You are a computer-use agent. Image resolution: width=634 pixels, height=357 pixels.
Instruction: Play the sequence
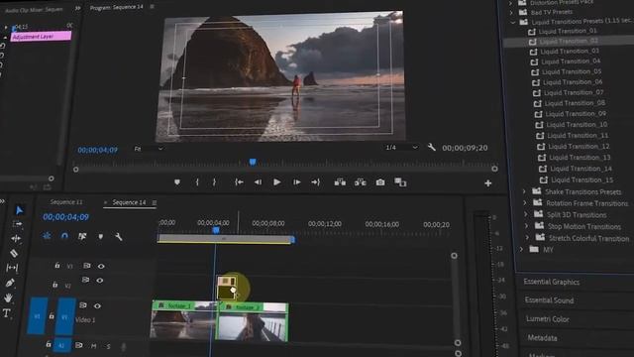click(277, 182)
